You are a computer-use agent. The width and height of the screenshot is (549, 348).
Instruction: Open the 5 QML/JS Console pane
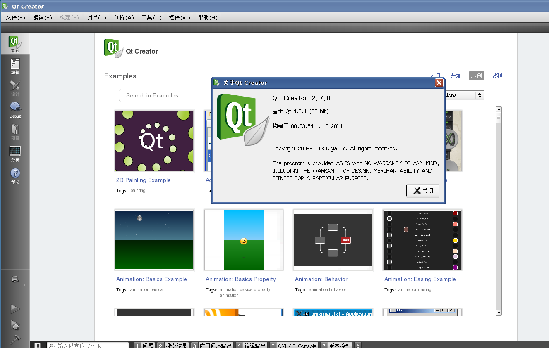pyautogui.click(x=294, y=346)
